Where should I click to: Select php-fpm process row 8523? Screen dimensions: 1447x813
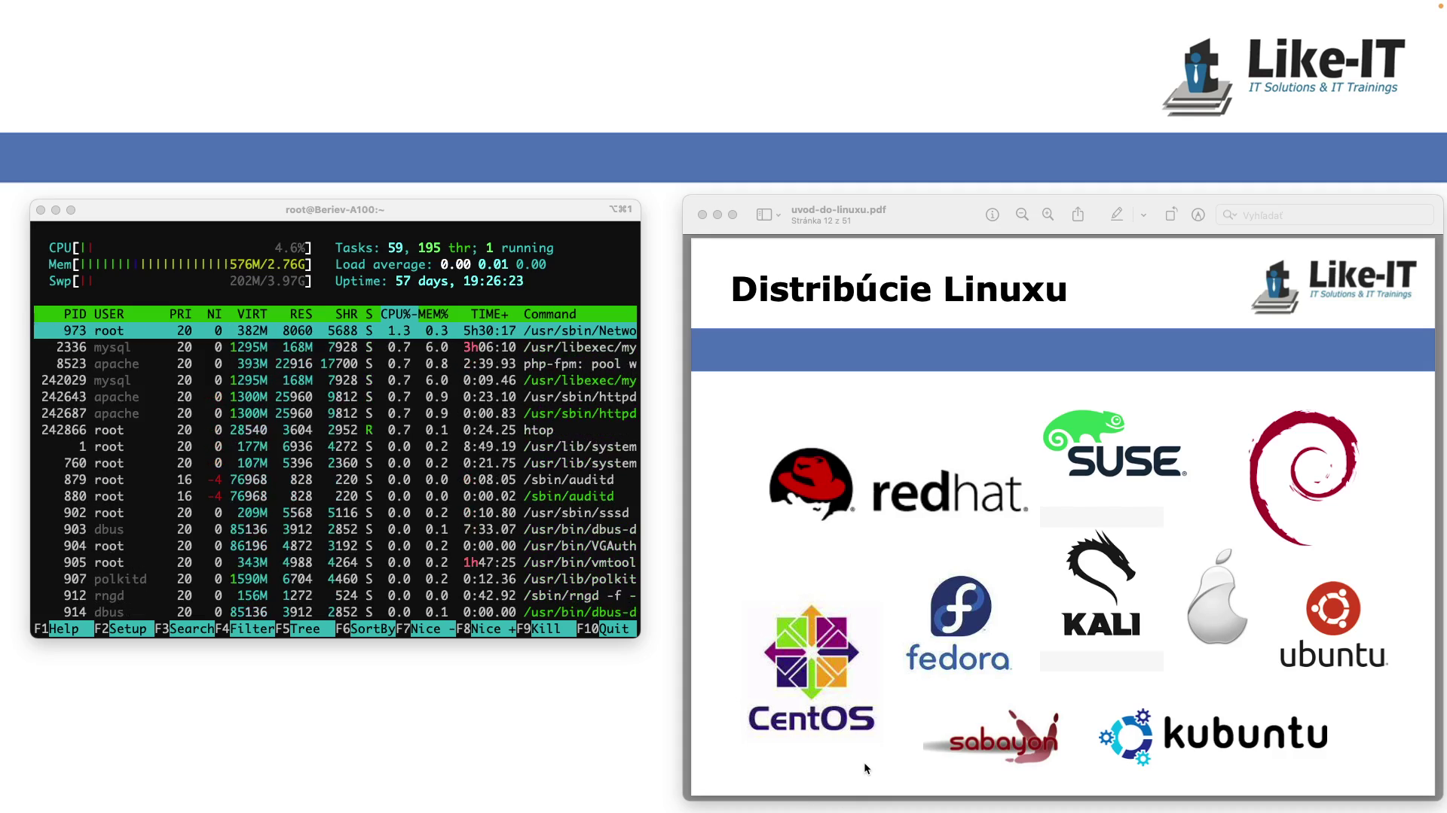[335, 364]
